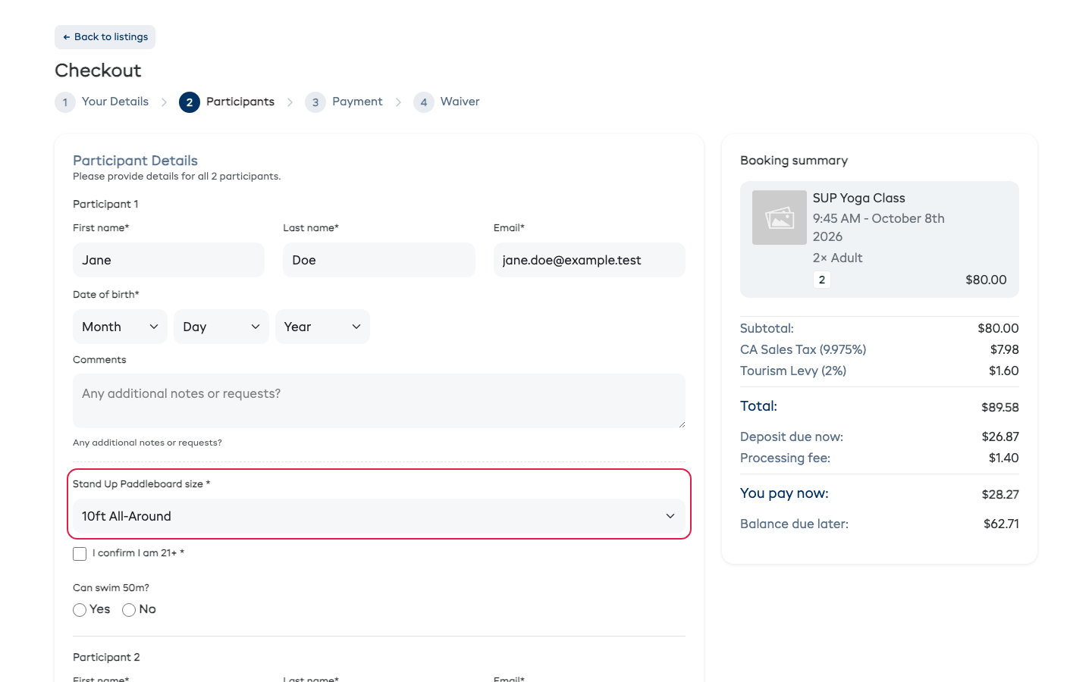The height and width of the screenshot is (682, 1092).
Task: Click the Comments text area
Action: [379, 401]
